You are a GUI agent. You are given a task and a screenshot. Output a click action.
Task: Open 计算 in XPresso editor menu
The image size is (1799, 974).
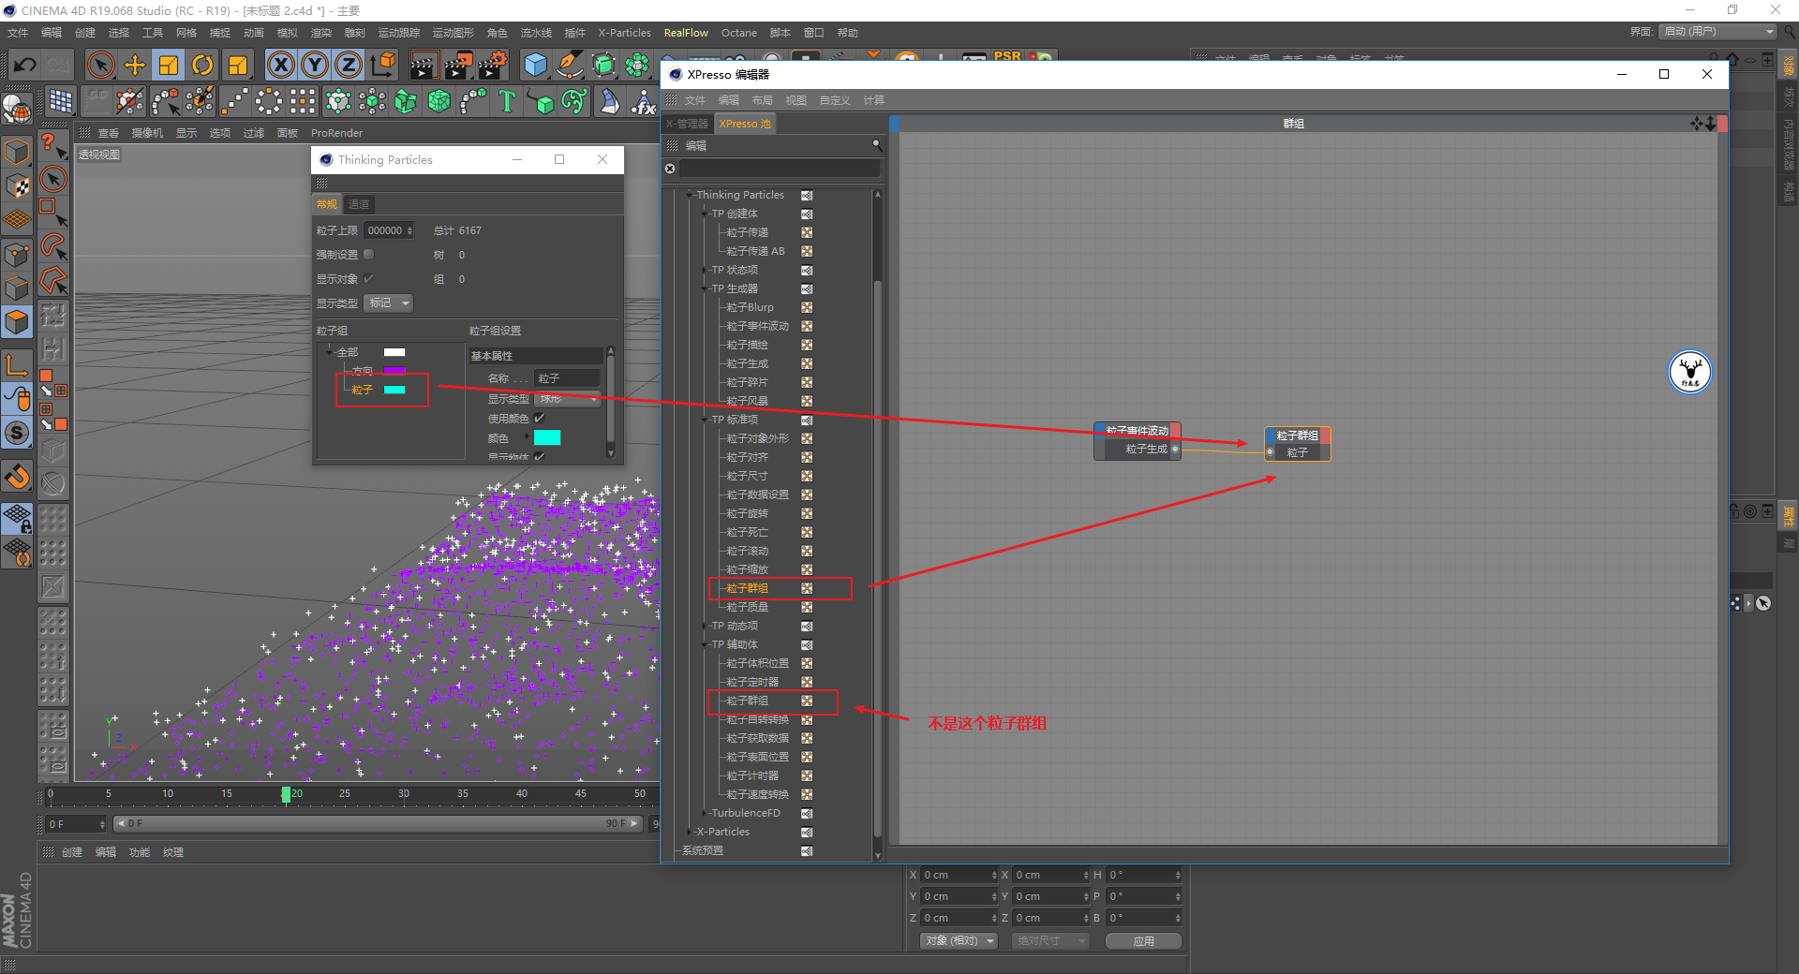[873, 100]
